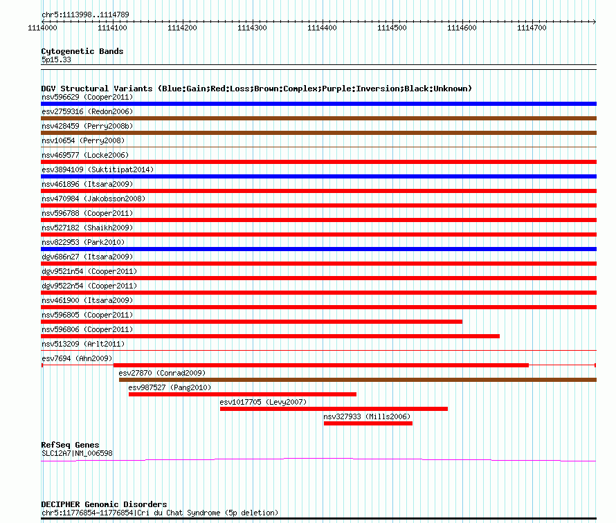Select the esv3894109 (Suktitipat2014) label
This screenshot has height=523, width=616.
98,169
